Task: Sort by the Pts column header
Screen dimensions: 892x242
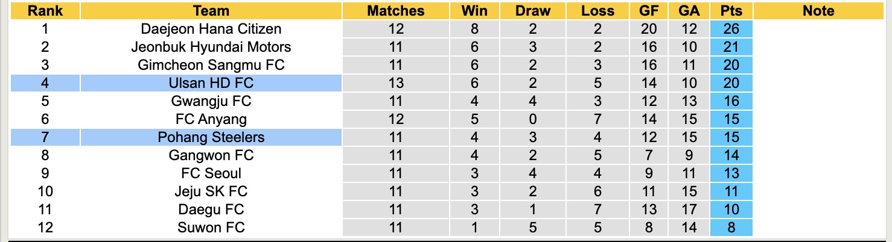Action: point(731,11)
